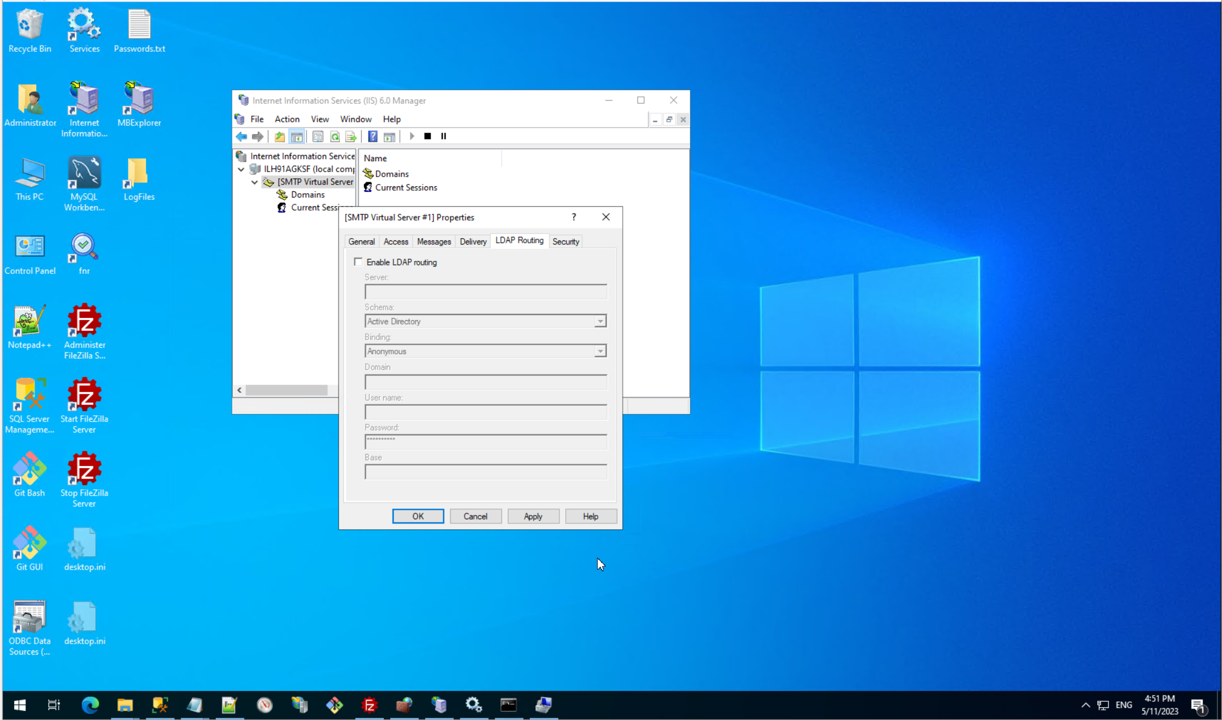Click the Up One Level folder icon
Viewport: 1222px width, 720px height.
[280, 137]
